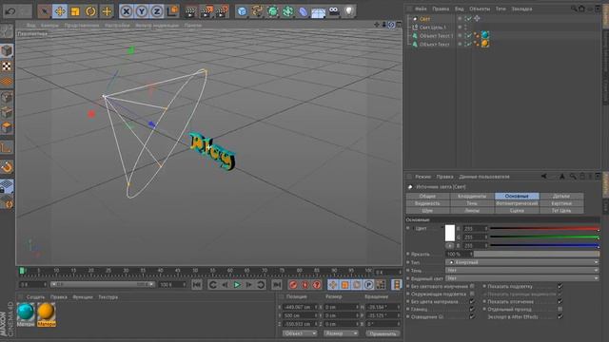Open the Тень shadow dropdown

coord(522,270)
